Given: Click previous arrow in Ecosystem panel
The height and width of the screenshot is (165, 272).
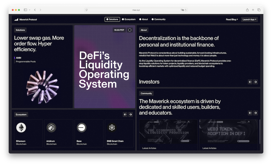Looking at the screenshot, I should click(x=125, y=114).
